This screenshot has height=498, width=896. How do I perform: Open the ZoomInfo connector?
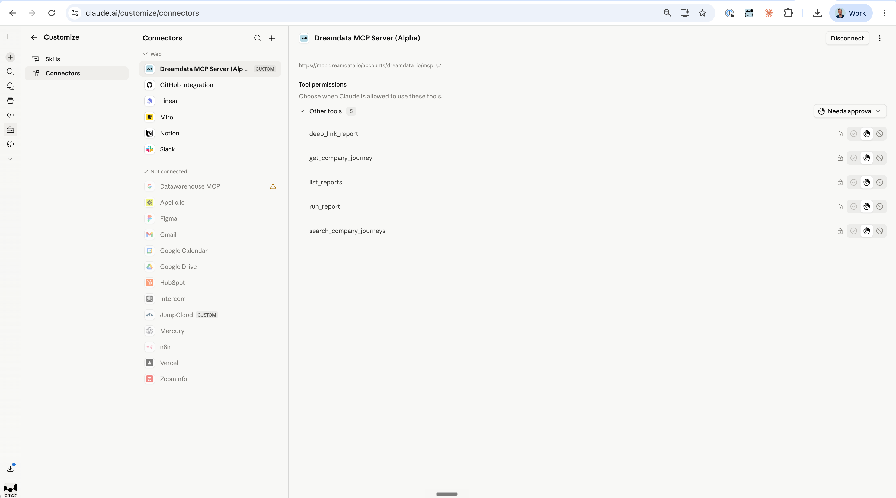(x=210, y=379)
